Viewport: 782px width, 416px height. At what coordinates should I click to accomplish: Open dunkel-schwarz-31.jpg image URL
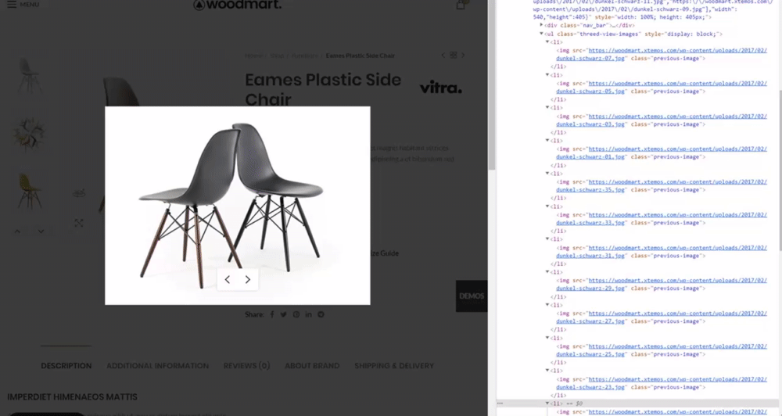pos(662,251)
